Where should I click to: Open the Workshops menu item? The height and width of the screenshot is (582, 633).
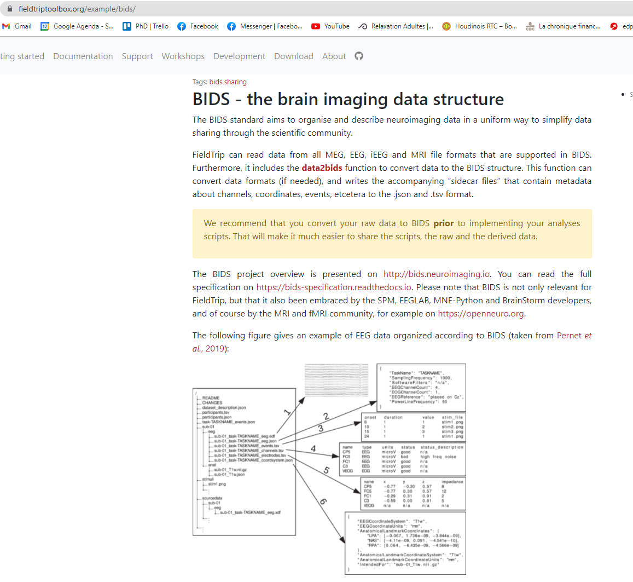pyautogui.click(x=183, y=56)
